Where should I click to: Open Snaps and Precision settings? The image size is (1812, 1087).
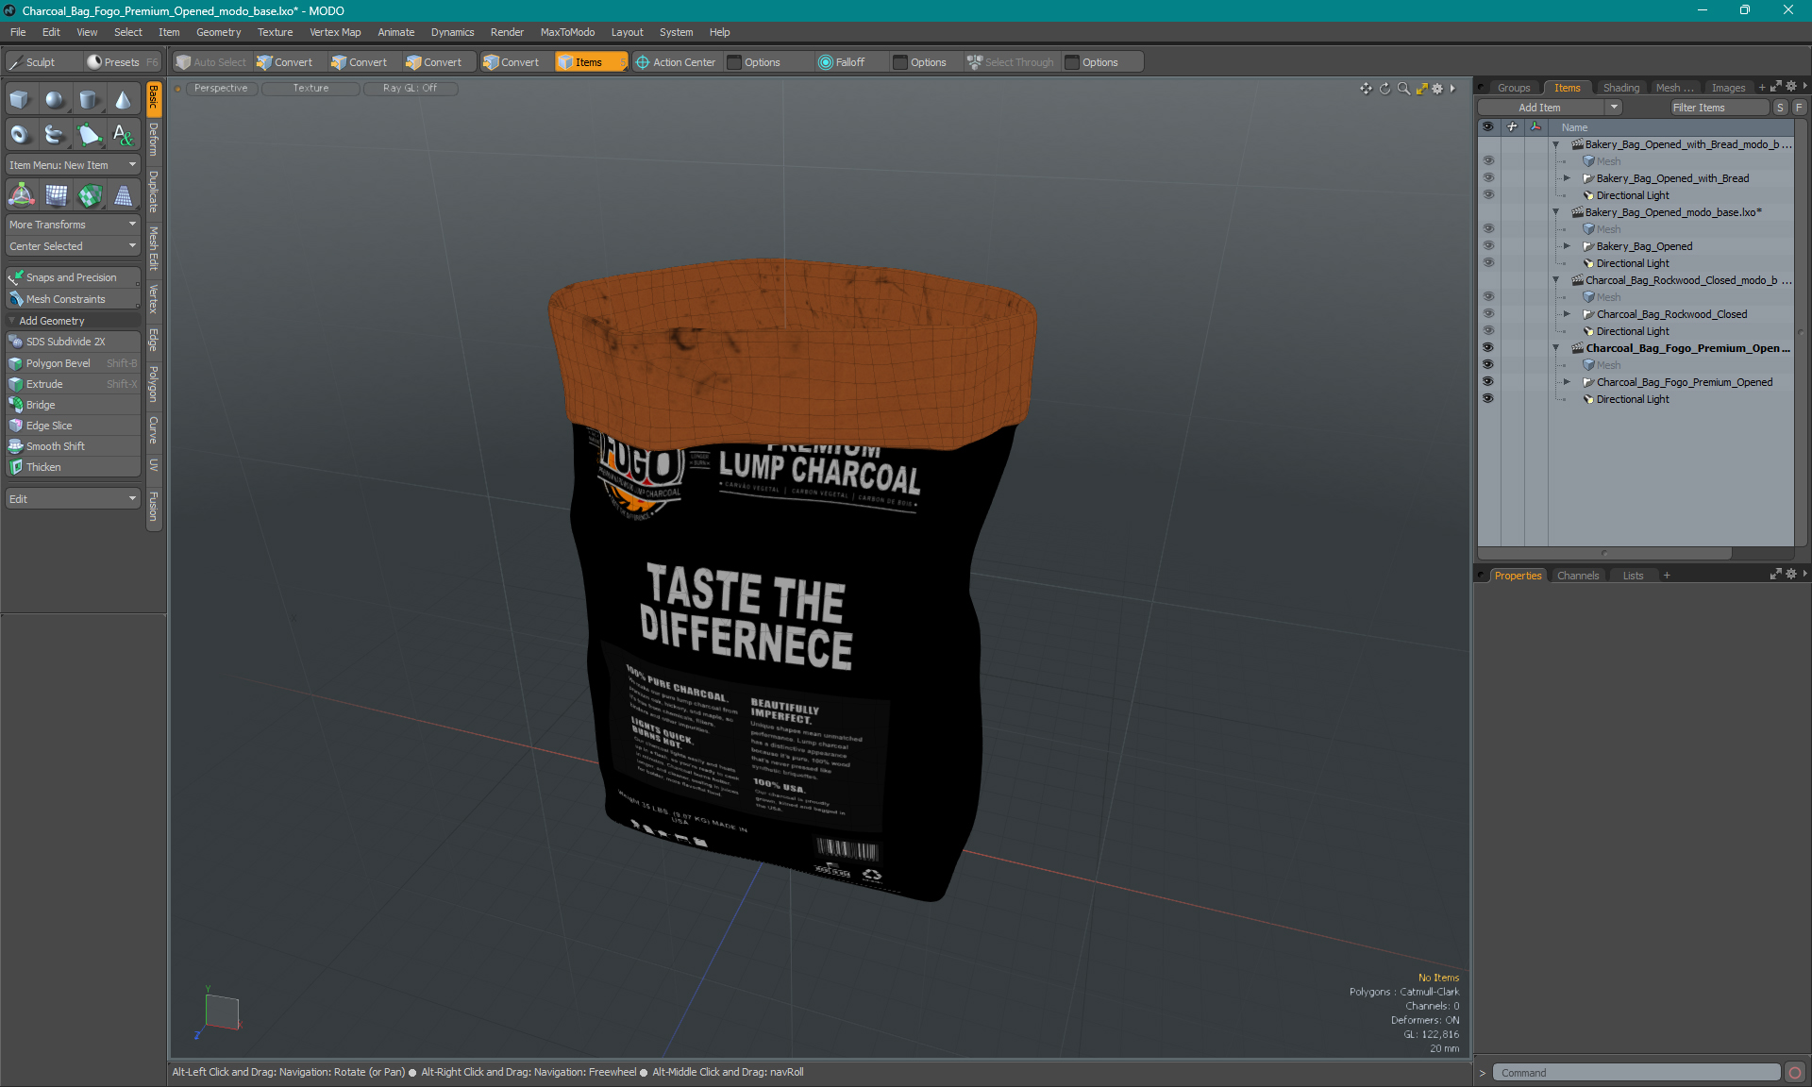[73, 277]
